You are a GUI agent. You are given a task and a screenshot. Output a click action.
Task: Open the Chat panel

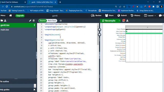161,16
